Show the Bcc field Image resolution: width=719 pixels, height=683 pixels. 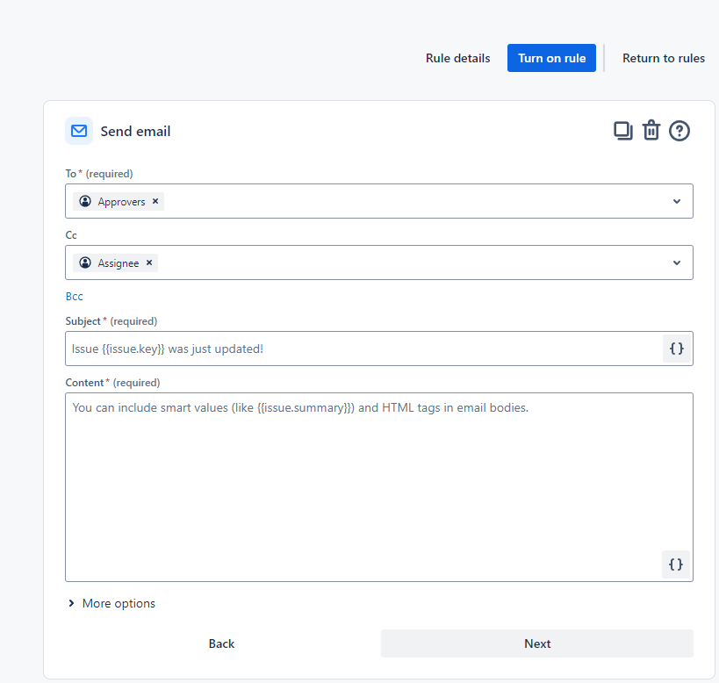pyautogui.click(x=75, y=297)
